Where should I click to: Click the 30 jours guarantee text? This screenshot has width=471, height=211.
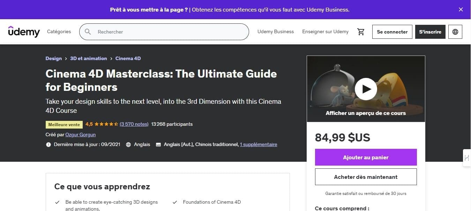366,193
